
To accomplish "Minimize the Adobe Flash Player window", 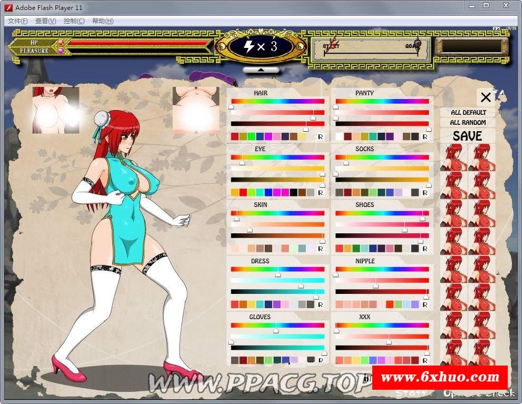I will point(472,6).
